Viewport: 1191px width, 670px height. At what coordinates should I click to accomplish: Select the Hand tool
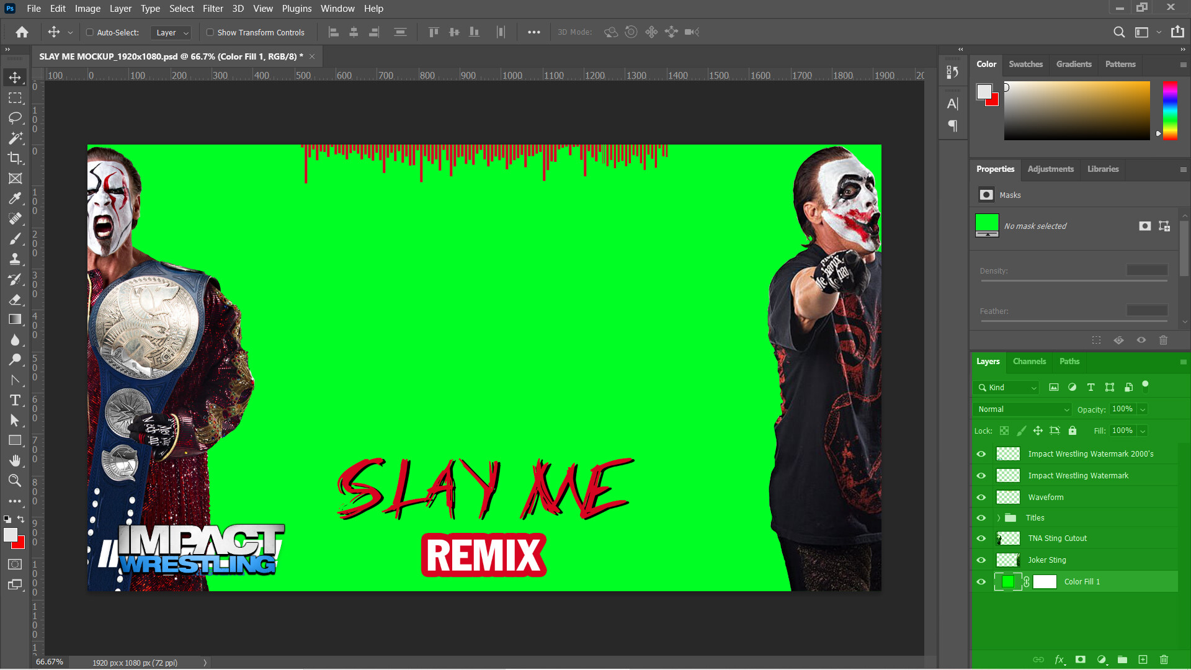15,460
